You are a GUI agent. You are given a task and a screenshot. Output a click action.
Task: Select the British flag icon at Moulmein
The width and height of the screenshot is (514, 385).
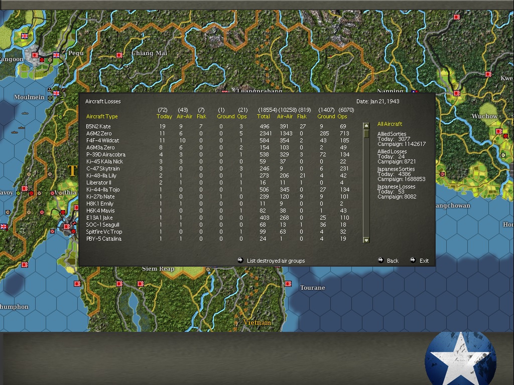pyautogui.click(x=56, y=93)
